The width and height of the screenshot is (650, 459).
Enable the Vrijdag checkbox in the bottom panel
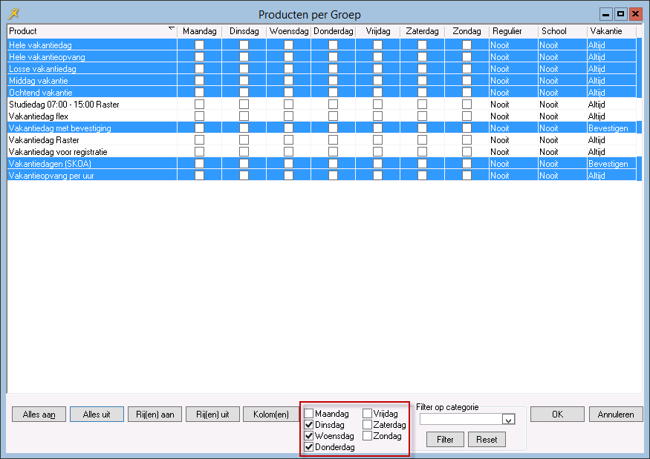[367, 414]
